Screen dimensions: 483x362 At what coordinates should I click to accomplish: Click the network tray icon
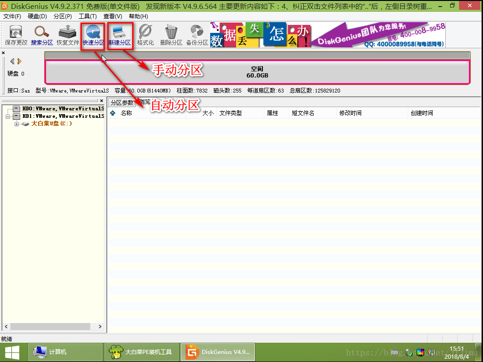[432, 353]
